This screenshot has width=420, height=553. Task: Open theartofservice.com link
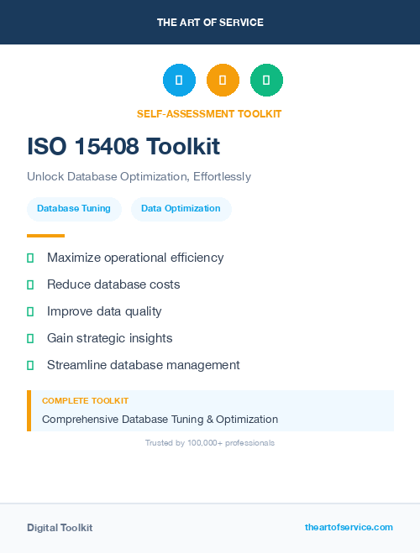click(349, 527)
